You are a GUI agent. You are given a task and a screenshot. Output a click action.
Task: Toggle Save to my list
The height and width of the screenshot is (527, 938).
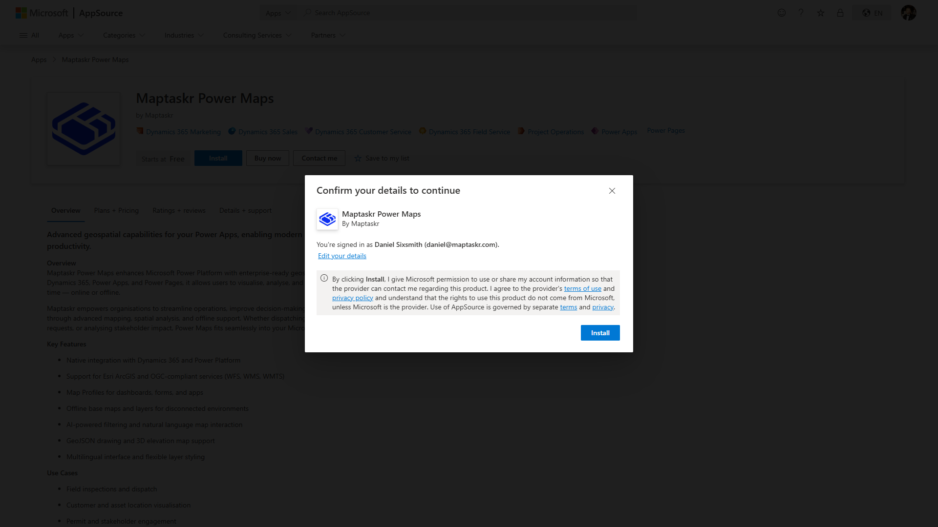tap(381, 158)
